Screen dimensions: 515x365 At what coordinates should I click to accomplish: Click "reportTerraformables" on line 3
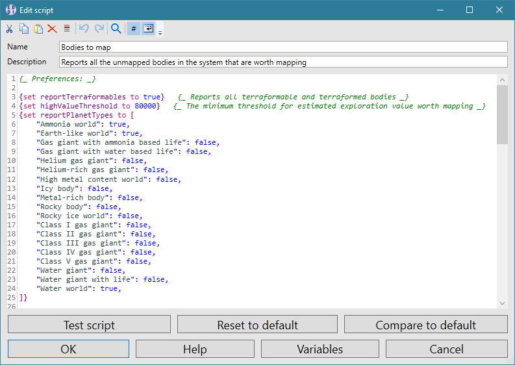click(83, 97)
